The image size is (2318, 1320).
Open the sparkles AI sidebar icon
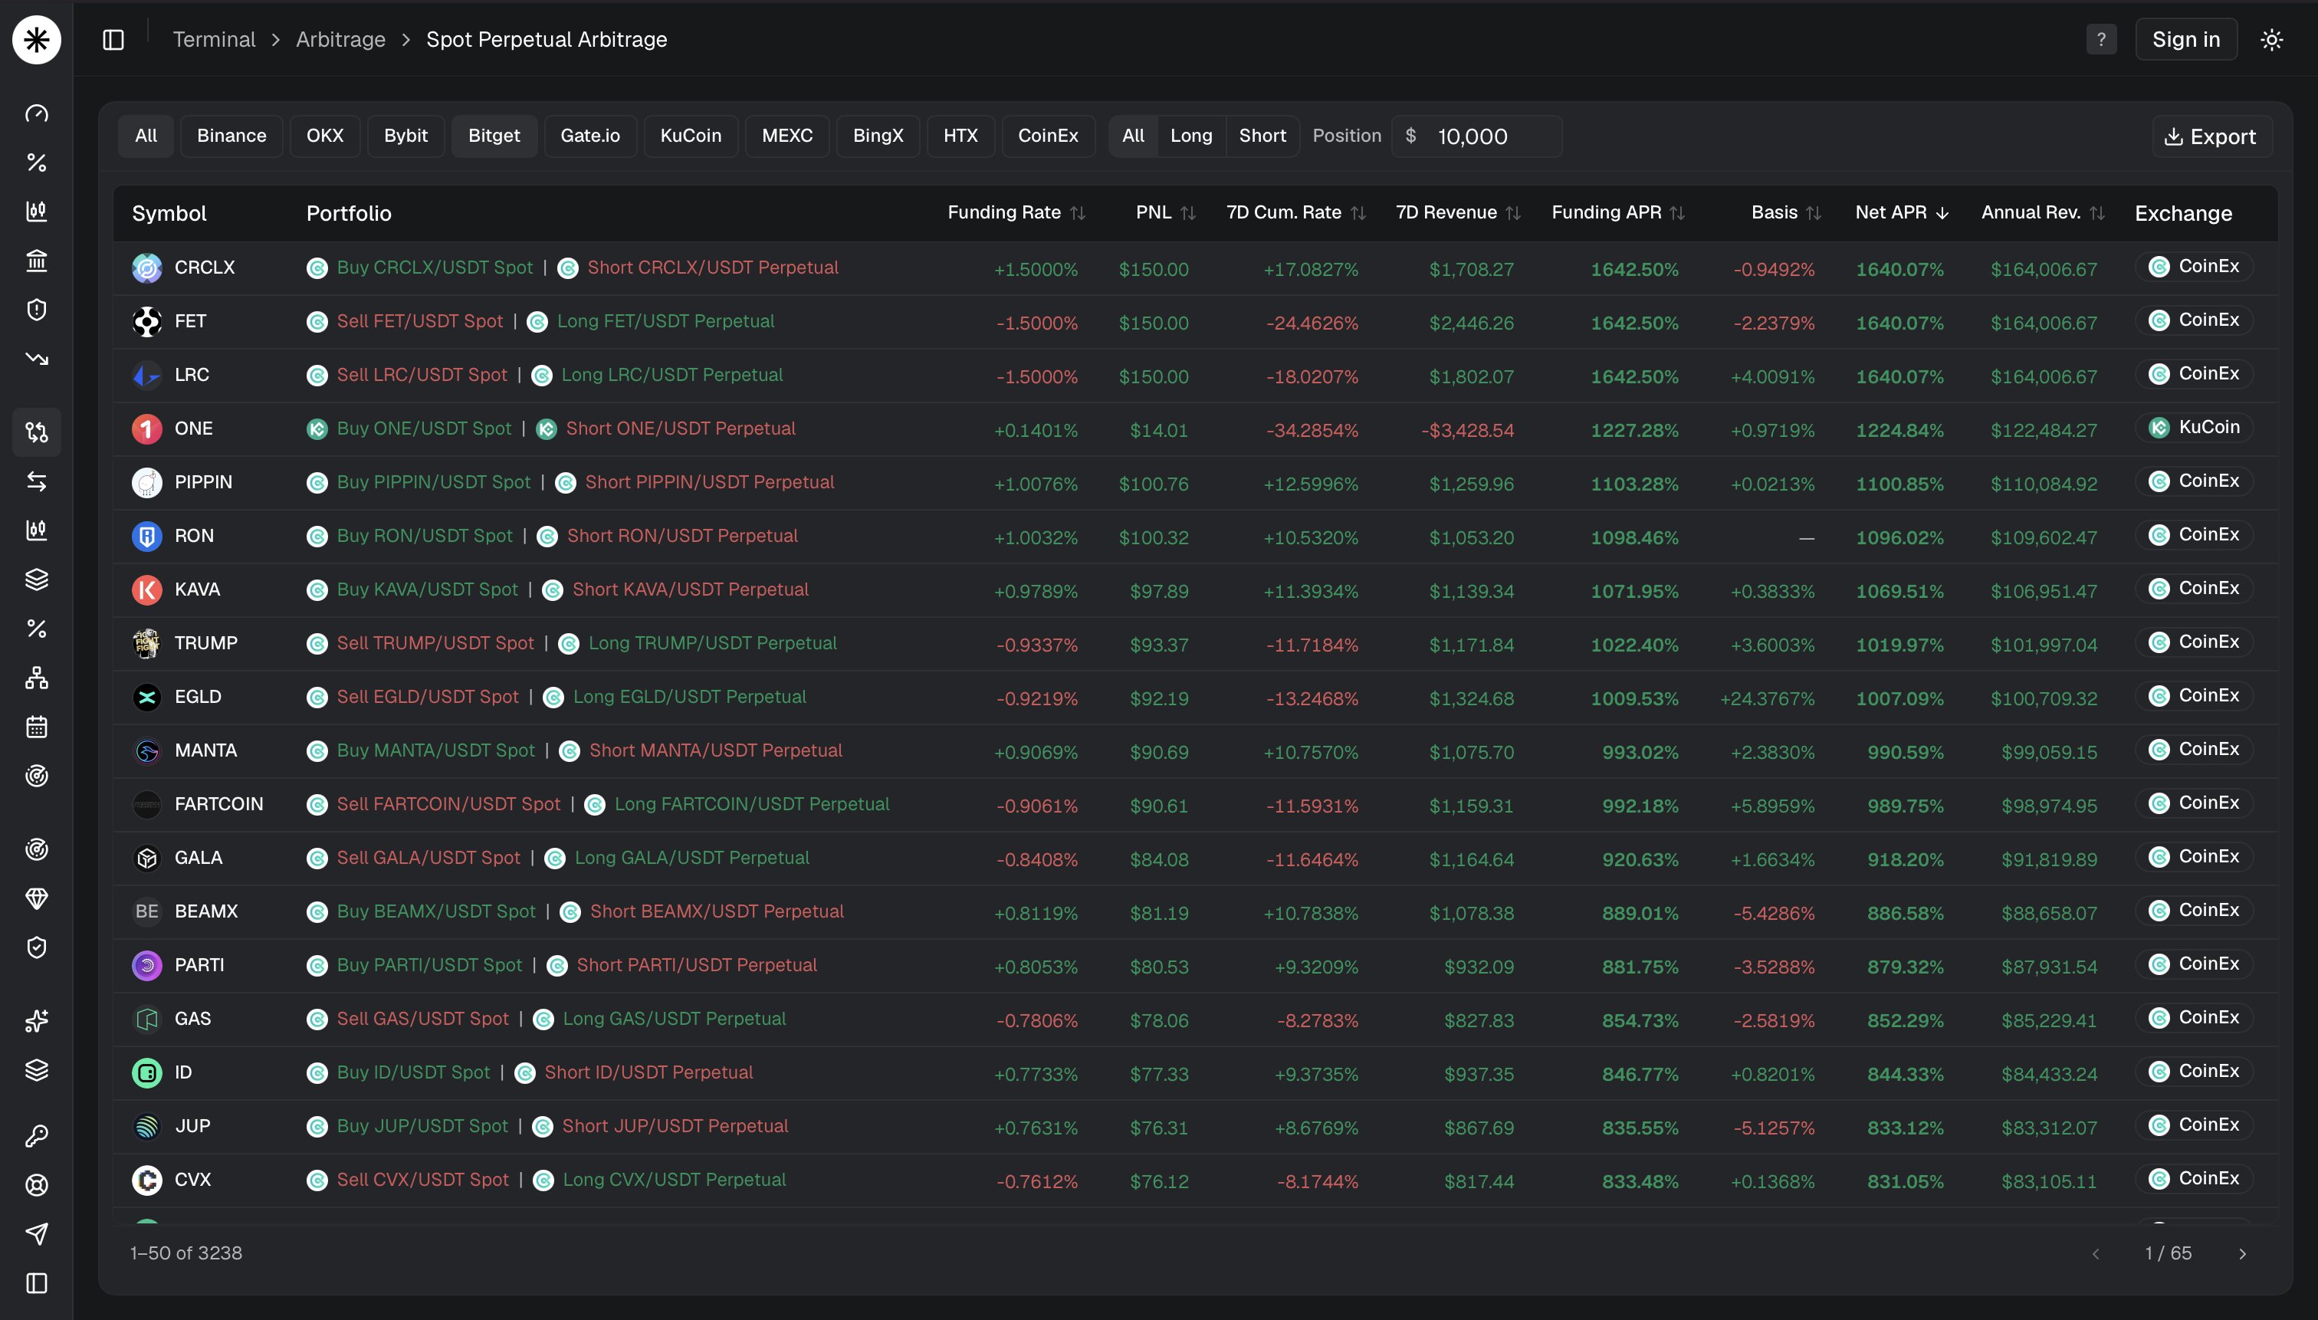(x=36, y=1021)
